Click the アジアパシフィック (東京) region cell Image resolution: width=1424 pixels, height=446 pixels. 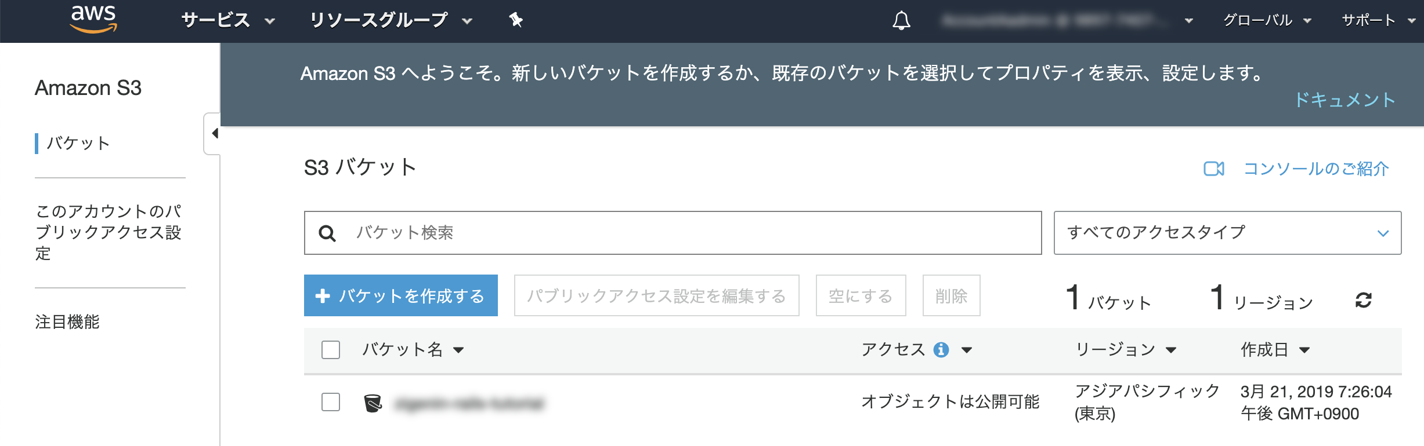coord(1147,402)
